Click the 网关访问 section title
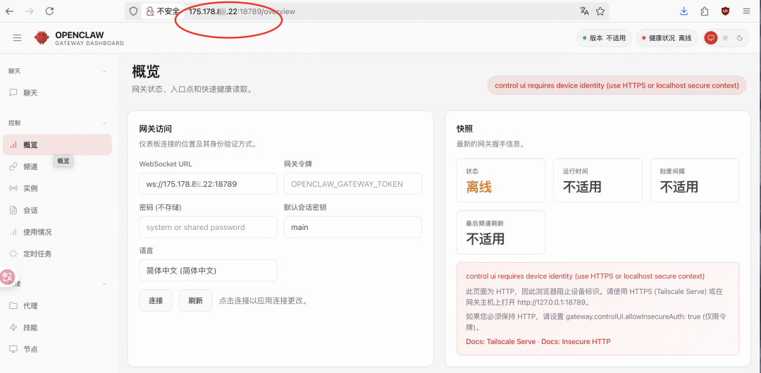Image resolution: width=761 pixels, height=373 pixels. point(155,129)
